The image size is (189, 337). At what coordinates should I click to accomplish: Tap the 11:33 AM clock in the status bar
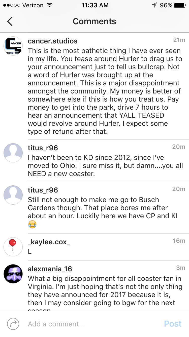[95, 5]
